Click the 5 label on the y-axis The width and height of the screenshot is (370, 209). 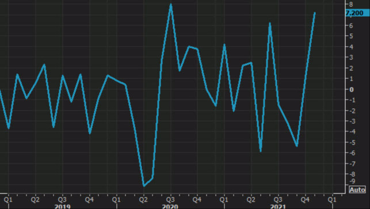coord(351,36)
